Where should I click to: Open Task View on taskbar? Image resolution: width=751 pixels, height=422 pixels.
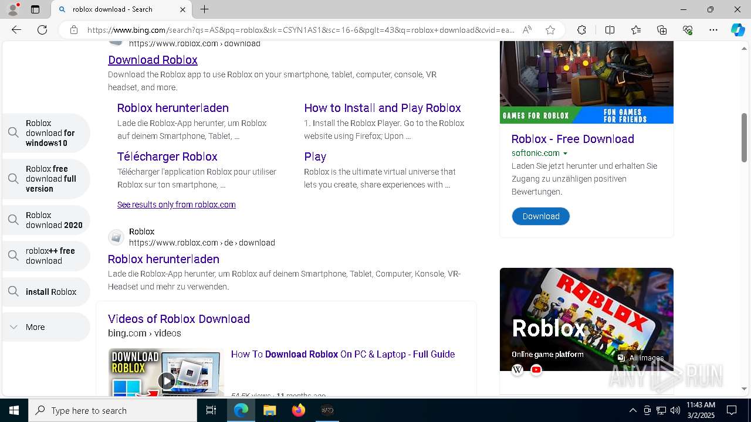[211, 410]
